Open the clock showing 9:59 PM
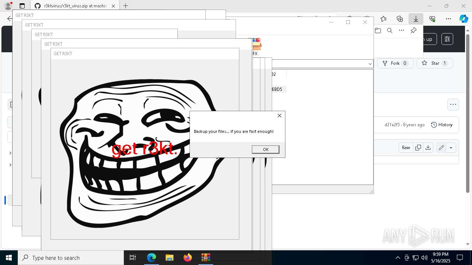Screen dimensions: 472x265 click(x=440, y=258)
